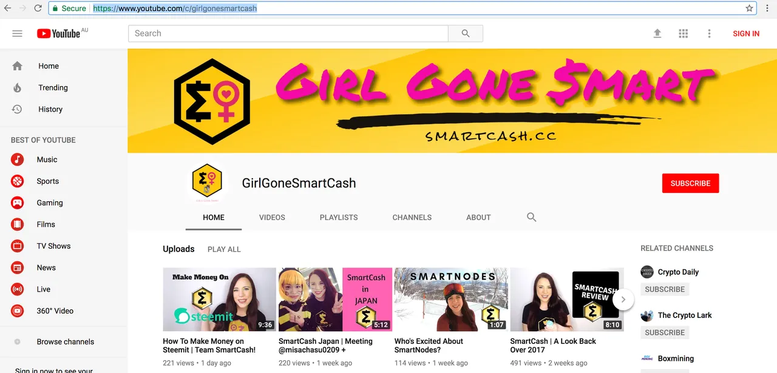Click The Crypto Lark channel avatar
Screen dimensions: 777x373
[x=647, y=315]
